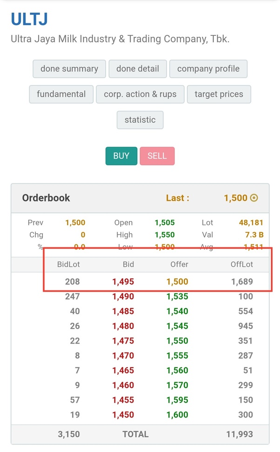Click the target icon beside Last price
This screenshot has height=452, width=280.
click(253, 198)
